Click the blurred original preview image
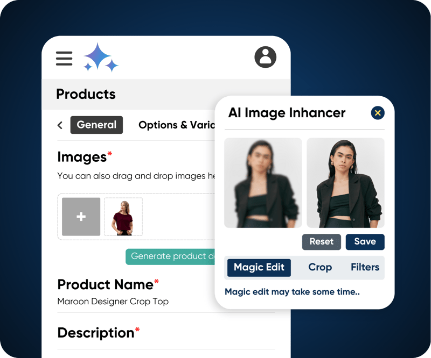The height and width of the screenshot is (358, 431). pyautogui.click(x=263, y=183)
